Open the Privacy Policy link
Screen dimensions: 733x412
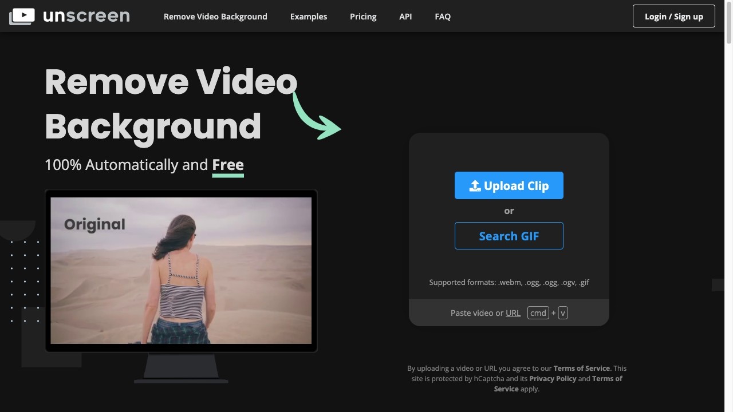(x=553, y=378)
